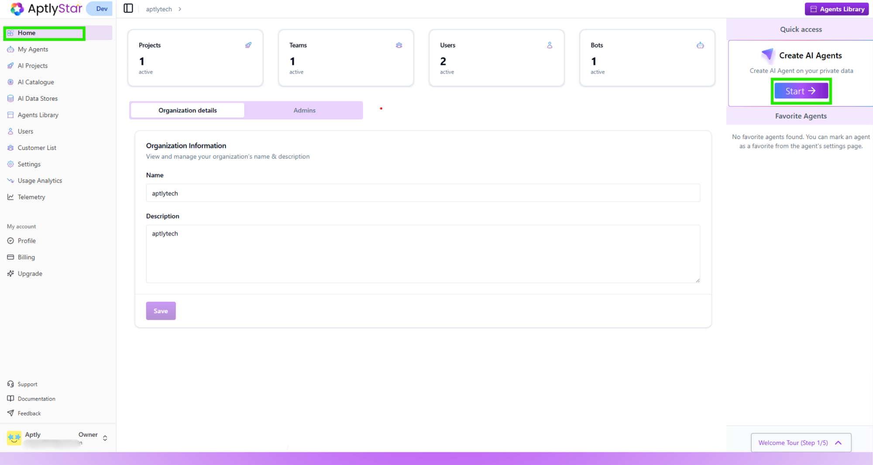Open the Bots stat card

[647, 58]
